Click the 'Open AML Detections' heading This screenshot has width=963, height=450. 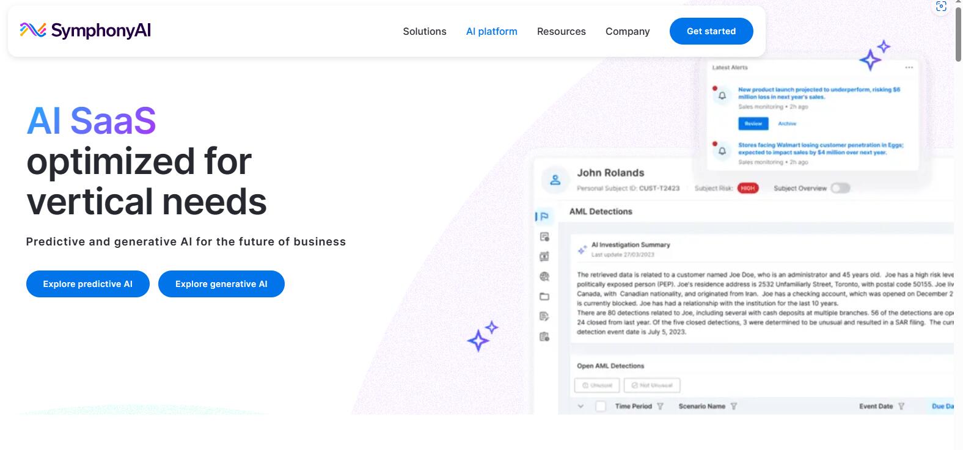click(x=610, y=366)
